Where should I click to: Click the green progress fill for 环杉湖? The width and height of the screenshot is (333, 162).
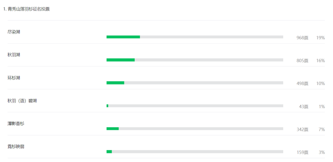[115, 83]
